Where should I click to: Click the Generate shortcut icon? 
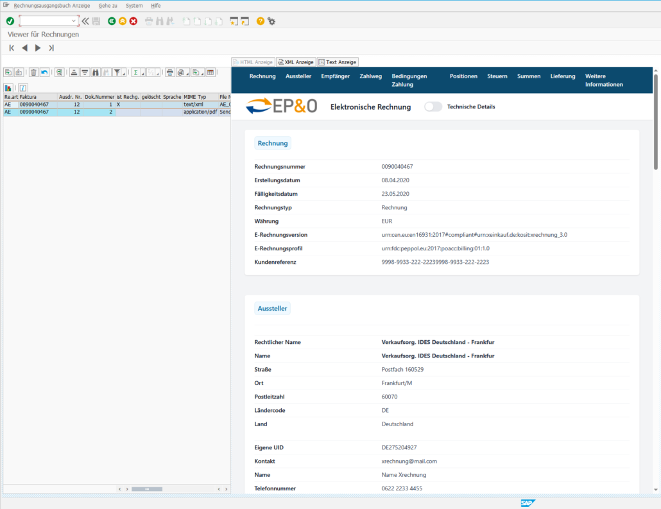(245, 21)
